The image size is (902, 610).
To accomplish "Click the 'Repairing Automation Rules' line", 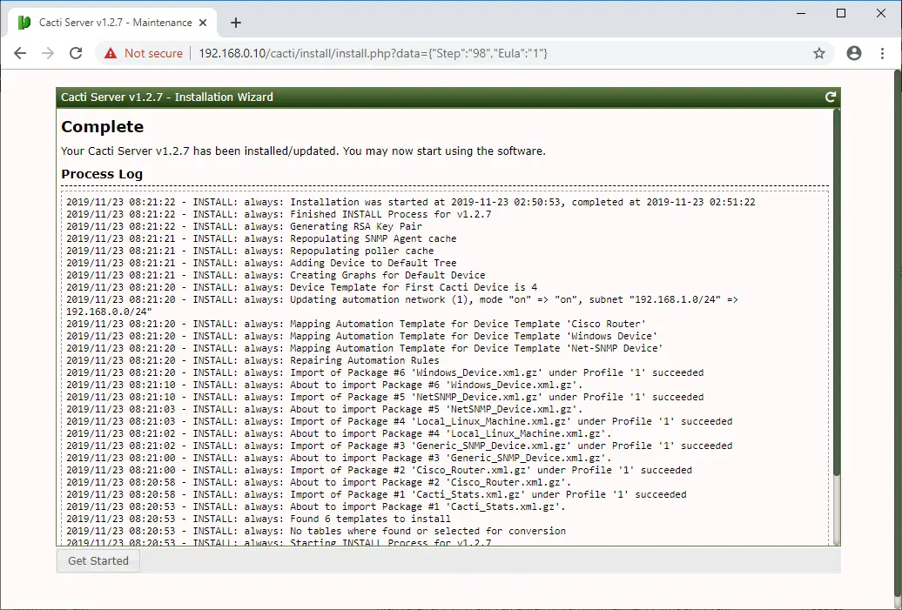I will (252, 360).
